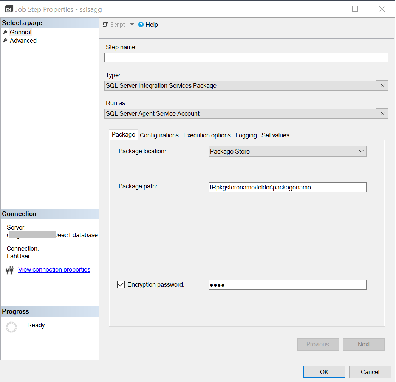The image size is (396, 382).
Task: Click the Job Step Properties window icon
Action: click(x=9, y=9)
